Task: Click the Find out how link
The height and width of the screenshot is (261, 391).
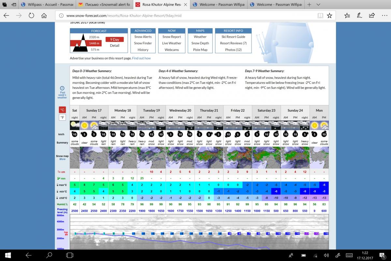Action: (x=141, y=58)
